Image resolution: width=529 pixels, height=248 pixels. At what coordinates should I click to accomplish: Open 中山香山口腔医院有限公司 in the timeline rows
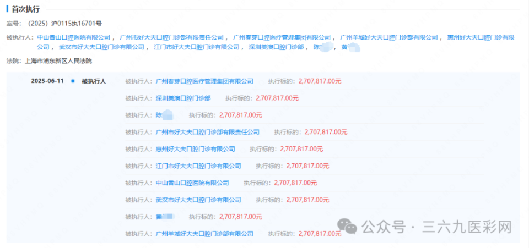pyautogui.click(x=192, y=183)
